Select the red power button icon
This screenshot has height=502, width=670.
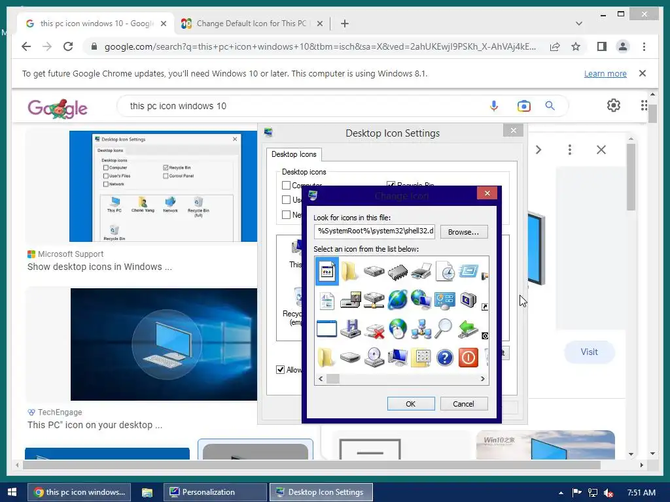click(x=468, y=358)
